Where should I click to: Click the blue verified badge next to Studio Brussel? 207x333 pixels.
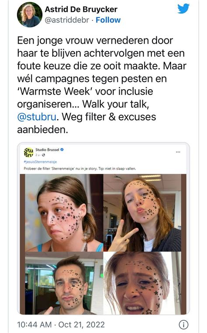click(62, 149)
